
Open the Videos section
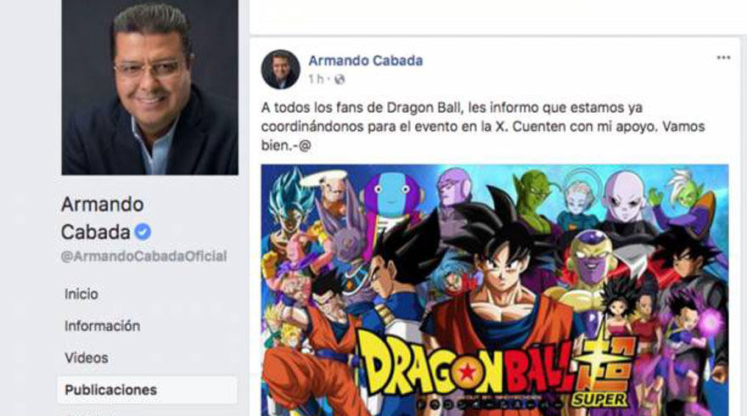click(87, 358)
